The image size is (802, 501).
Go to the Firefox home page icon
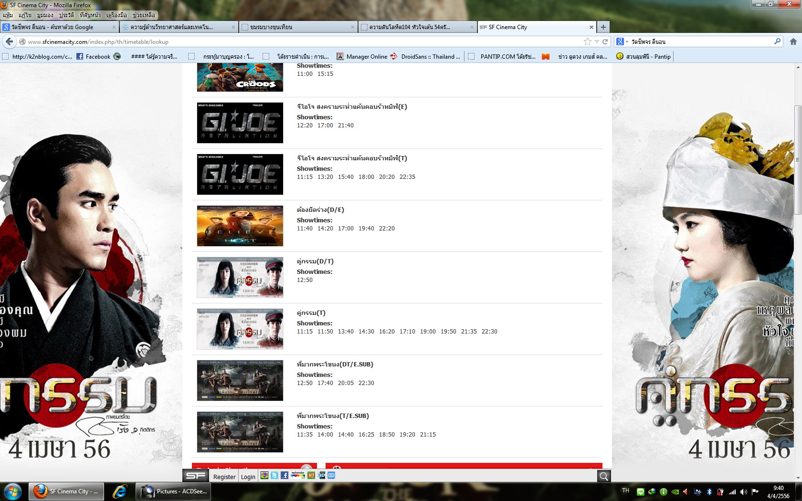pos(793,42)
